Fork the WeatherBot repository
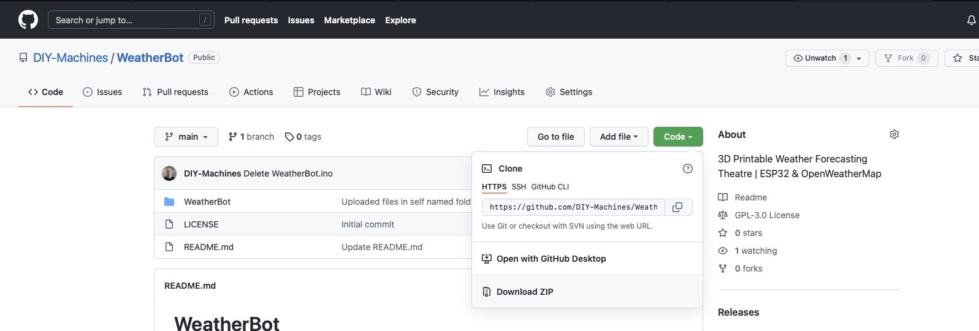979x331 pixels. click(x=906, y=58)
